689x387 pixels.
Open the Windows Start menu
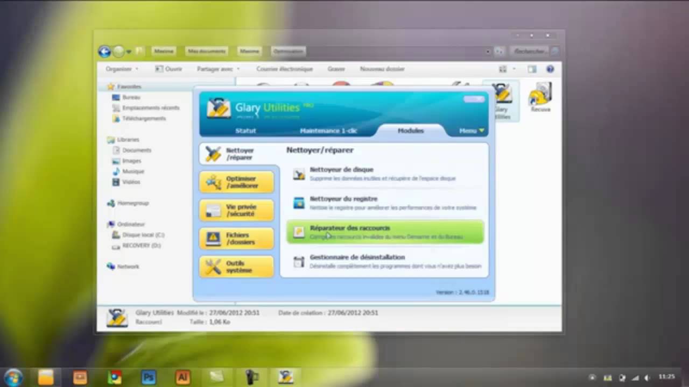(x=13, y=377)
